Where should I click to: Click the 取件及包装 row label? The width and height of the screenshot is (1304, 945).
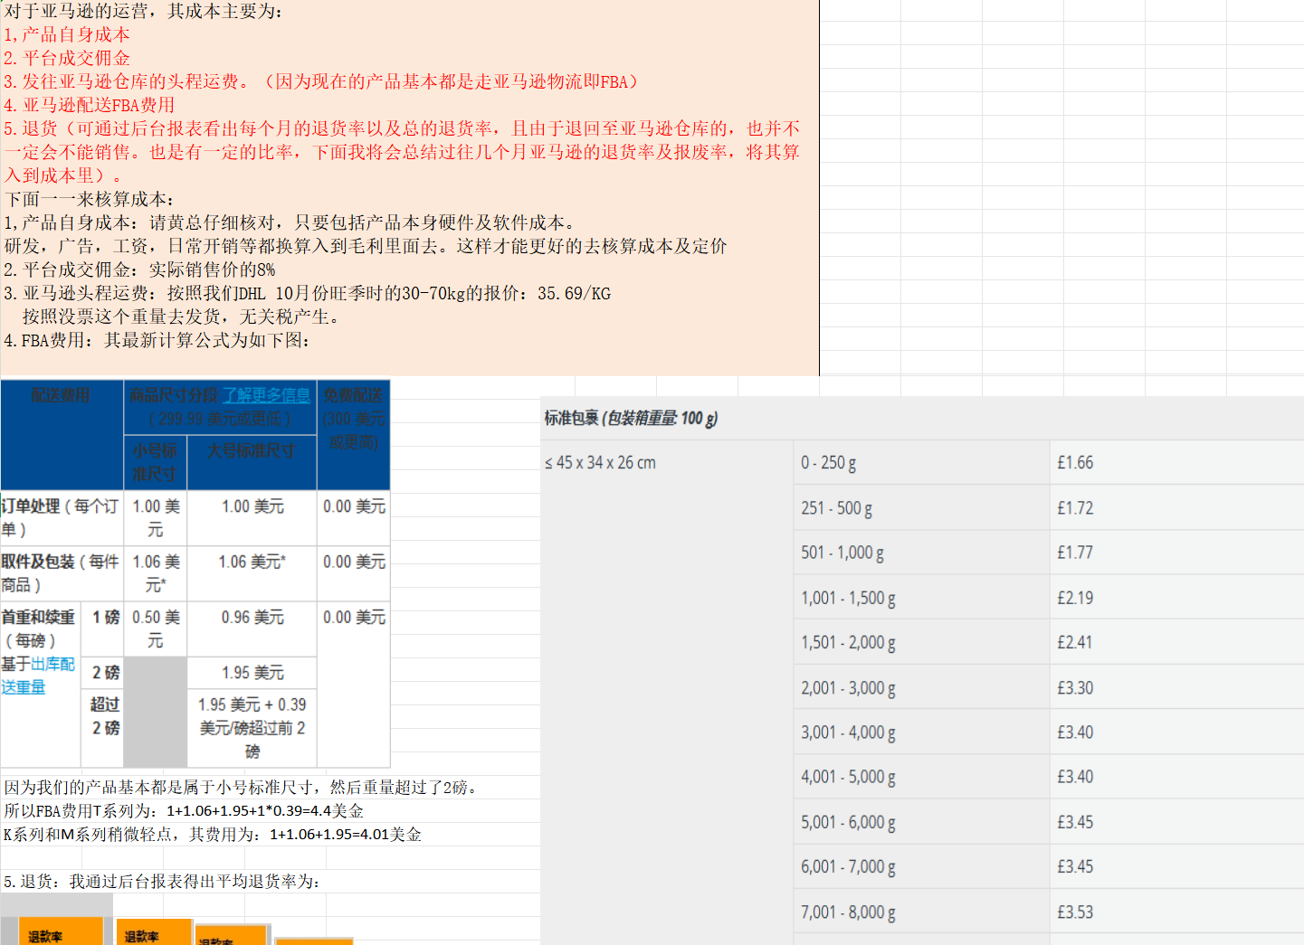pyautogui.click(x=61, y=572)
